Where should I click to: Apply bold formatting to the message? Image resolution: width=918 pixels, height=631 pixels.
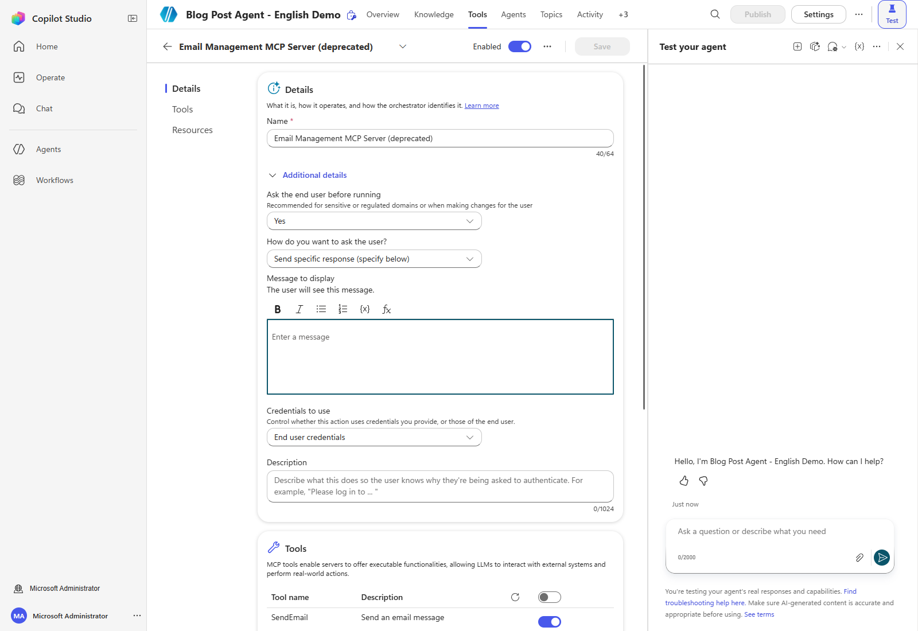click(x=278, y=309)
